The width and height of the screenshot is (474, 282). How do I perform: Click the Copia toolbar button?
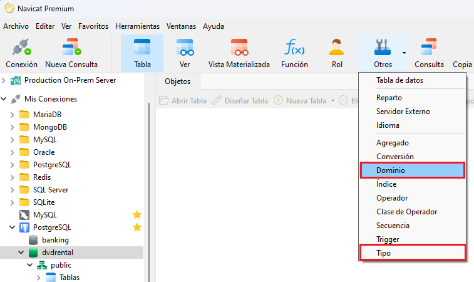463,65
